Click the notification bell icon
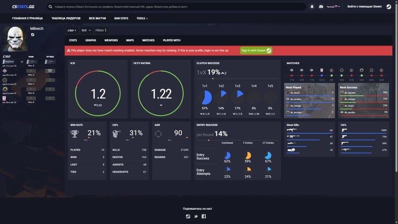 [x=312, y=7]
